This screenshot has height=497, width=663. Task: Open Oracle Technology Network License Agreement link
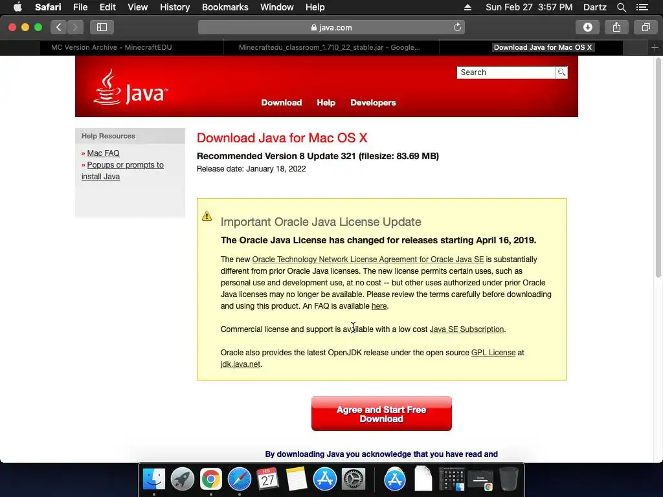368,260
